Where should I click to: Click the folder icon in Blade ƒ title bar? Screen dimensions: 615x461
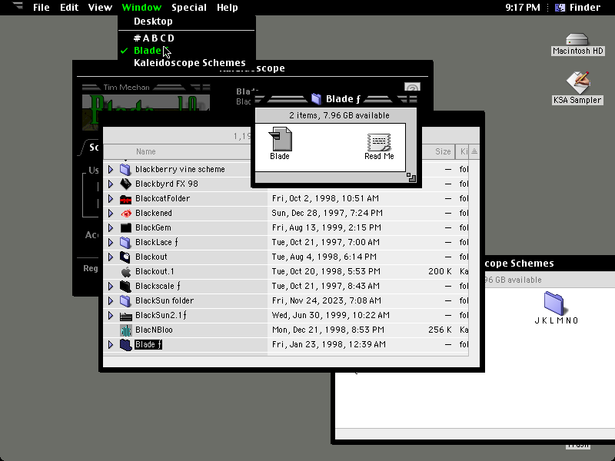pyautogui.click(x=316, y=99)
